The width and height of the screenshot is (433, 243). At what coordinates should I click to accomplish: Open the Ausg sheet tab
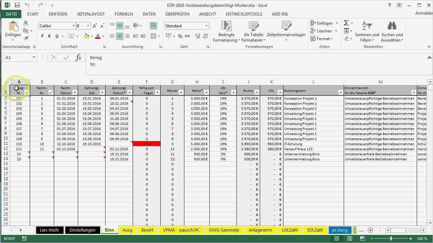[x=127, y=230]
